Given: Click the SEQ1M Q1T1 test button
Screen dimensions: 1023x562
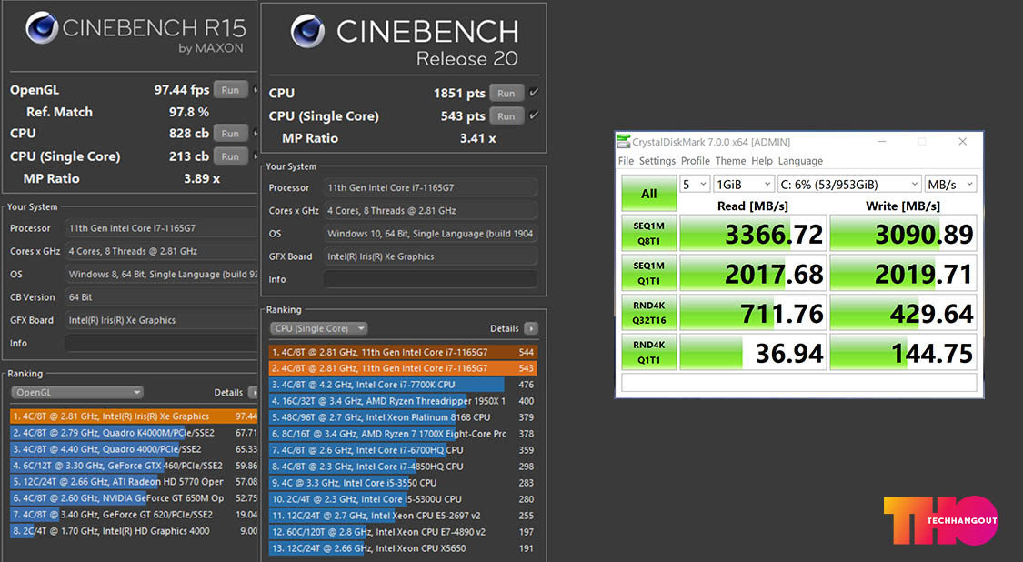Looking at the screenshot, I should (x=648, y=273).
